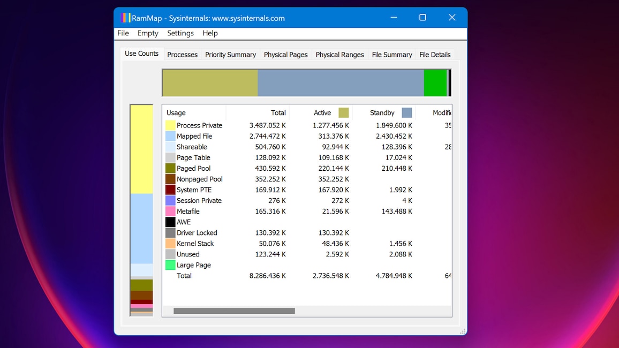
Task: Click the horizontal scrollbar thumb
Action: 234,311
